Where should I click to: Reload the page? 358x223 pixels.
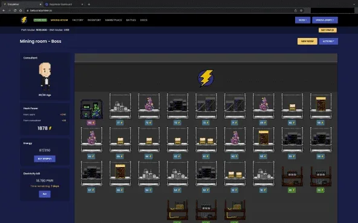[x=15, y=10]
